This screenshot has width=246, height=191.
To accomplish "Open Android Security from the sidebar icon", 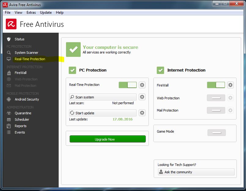I will [9, 100].
